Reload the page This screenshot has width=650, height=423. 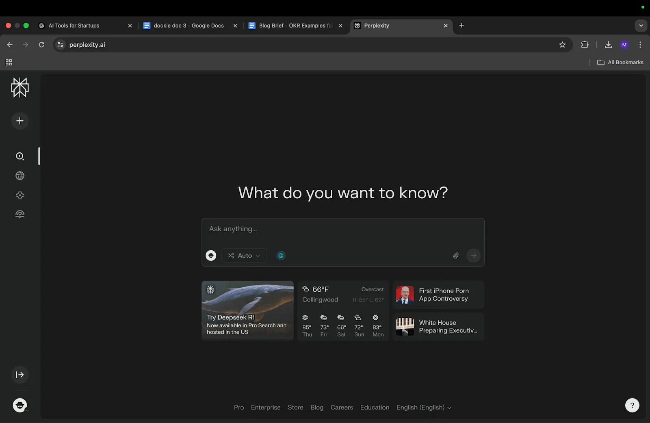click(x=41, y=45)
